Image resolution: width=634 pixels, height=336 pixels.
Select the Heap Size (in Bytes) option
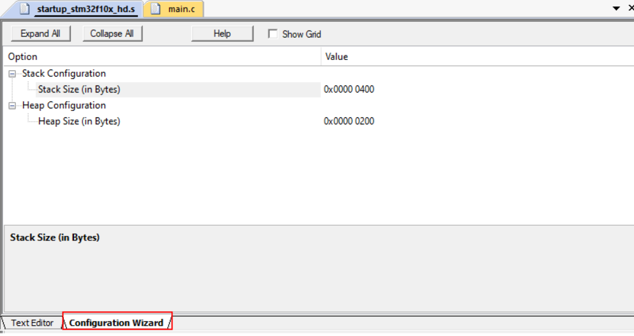(x=79, y=121)
